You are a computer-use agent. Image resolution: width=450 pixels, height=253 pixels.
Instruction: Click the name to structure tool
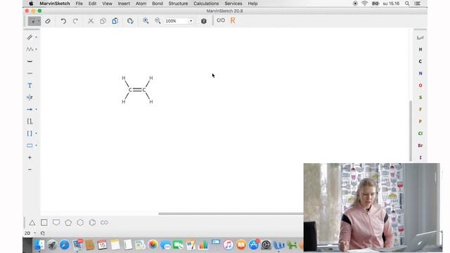point(30,98)
